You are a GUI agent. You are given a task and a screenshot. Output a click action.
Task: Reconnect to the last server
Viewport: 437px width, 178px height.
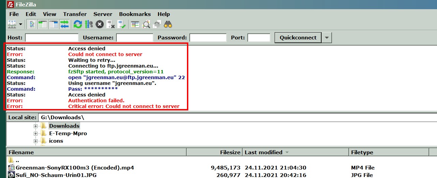click(x=121, y=24)
